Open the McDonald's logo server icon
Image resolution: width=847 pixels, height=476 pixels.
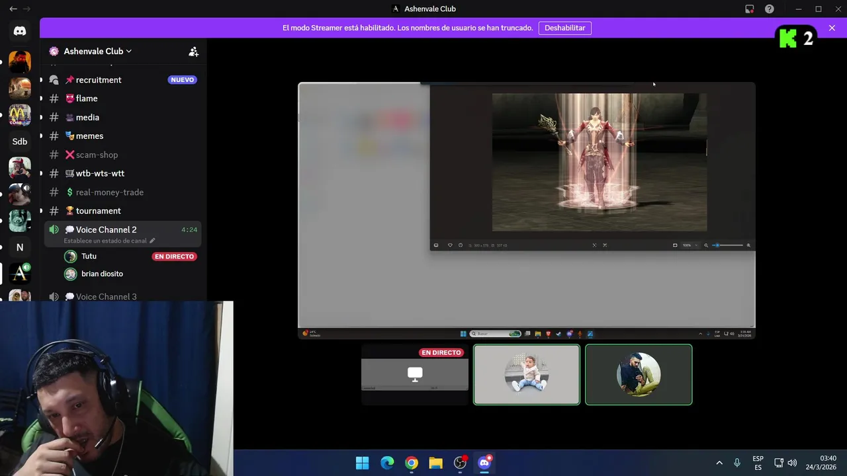(x=20, y=115)
